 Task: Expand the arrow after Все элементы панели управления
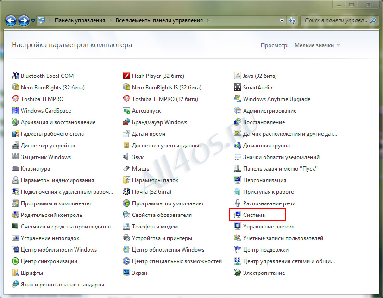point(208,20)
